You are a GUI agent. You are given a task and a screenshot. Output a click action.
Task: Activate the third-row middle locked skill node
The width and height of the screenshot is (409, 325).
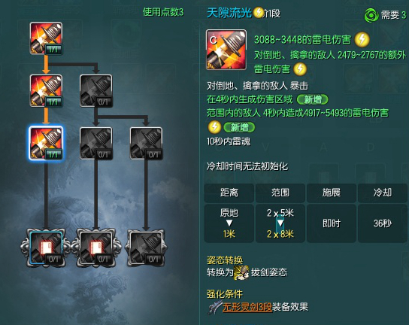coord(96,143)
